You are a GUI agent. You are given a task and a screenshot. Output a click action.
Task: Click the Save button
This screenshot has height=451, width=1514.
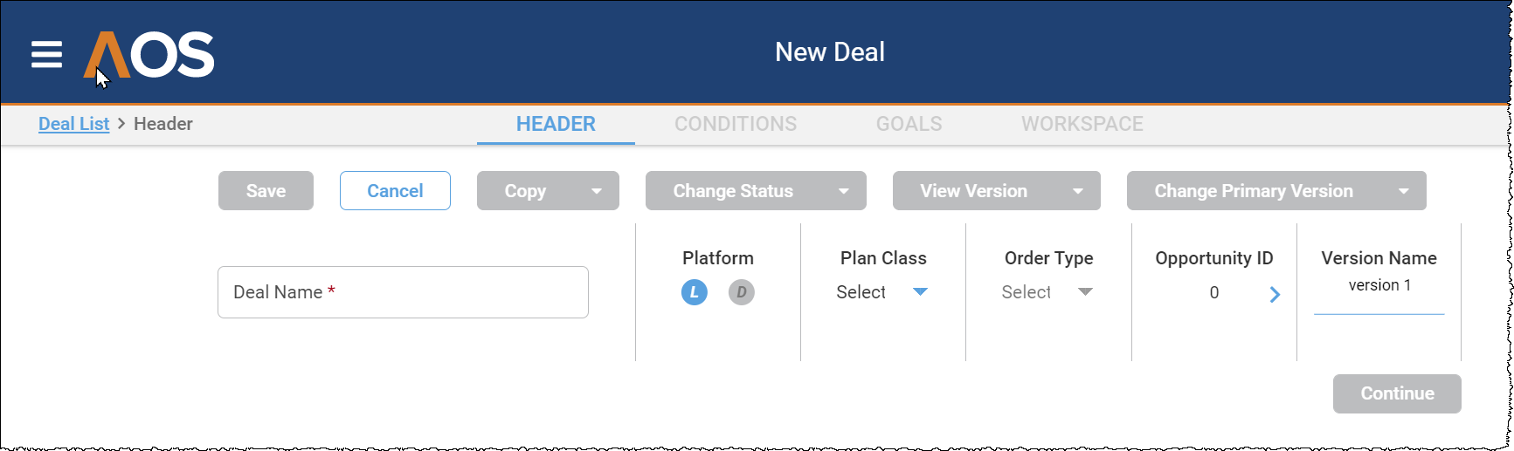(x=266, y=191)
